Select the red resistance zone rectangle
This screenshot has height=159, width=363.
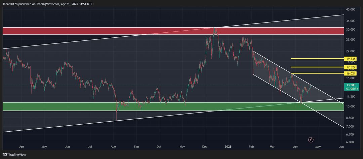pyautogui.click(x=173, y=31)
